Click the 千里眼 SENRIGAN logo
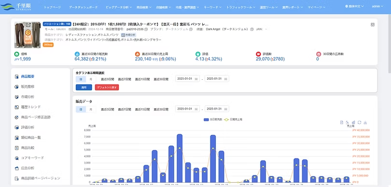The height and width of the screenshot is (187, 391). coord(15,6)
